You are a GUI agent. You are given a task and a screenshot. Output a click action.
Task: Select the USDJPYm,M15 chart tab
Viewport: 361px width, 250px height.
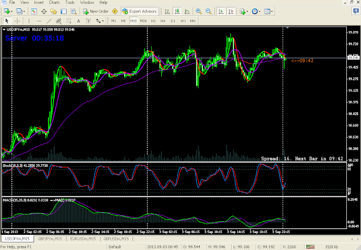coord(17,239)
